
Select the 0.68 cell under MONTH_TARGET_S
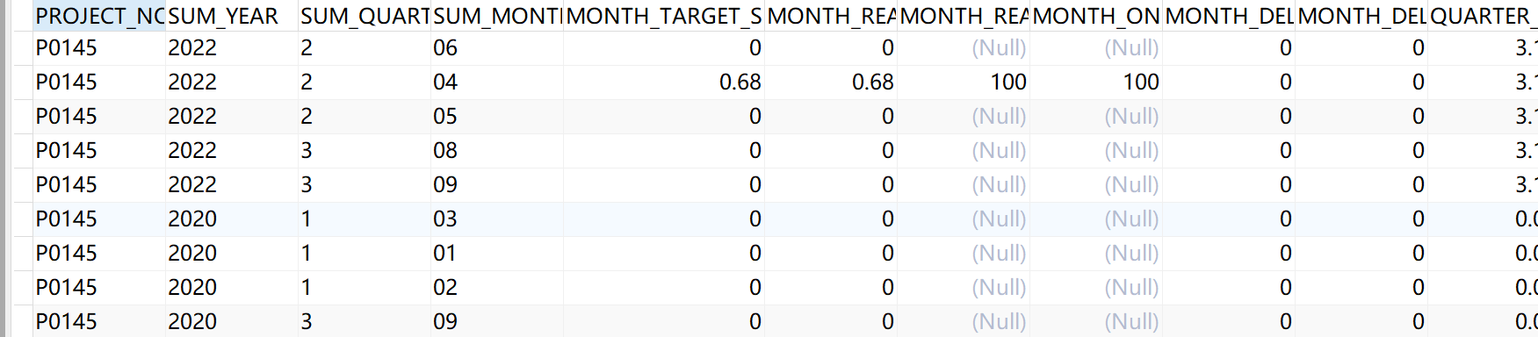pos(664,82)
